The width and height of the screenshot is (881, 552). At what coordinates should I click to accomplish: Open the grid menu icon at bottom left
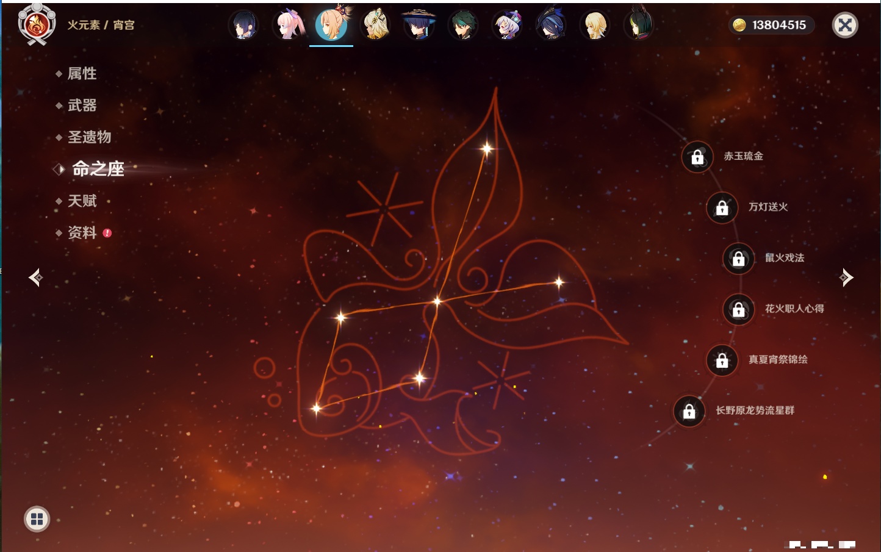click(x=37, y=519)
